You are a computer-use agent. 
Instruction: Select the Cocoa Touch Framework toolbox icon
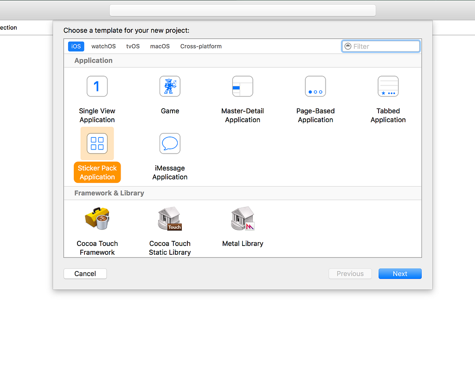point(97,219)
